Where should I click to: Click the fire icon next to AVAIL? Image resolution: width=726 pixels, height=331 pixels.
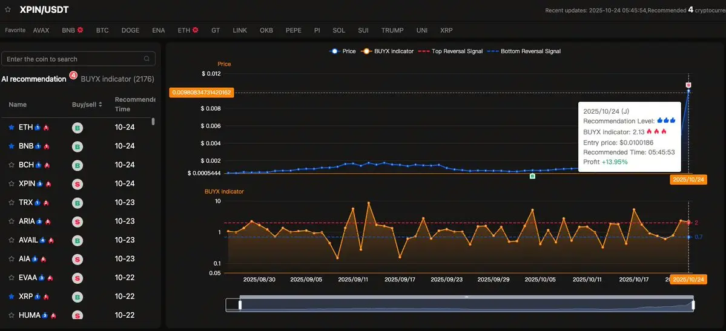tap(51, 240)
